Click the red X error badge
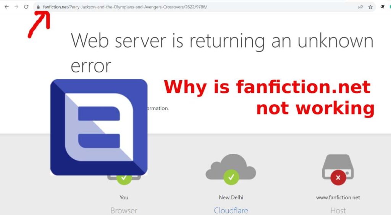Screen dimensions: 391x215 click(338, 177)
